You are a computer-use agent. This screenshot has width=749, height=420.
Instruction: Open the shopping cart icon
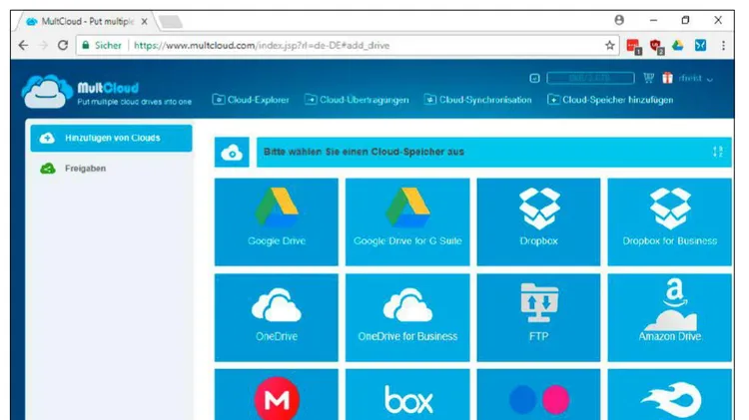coord(648,78)
